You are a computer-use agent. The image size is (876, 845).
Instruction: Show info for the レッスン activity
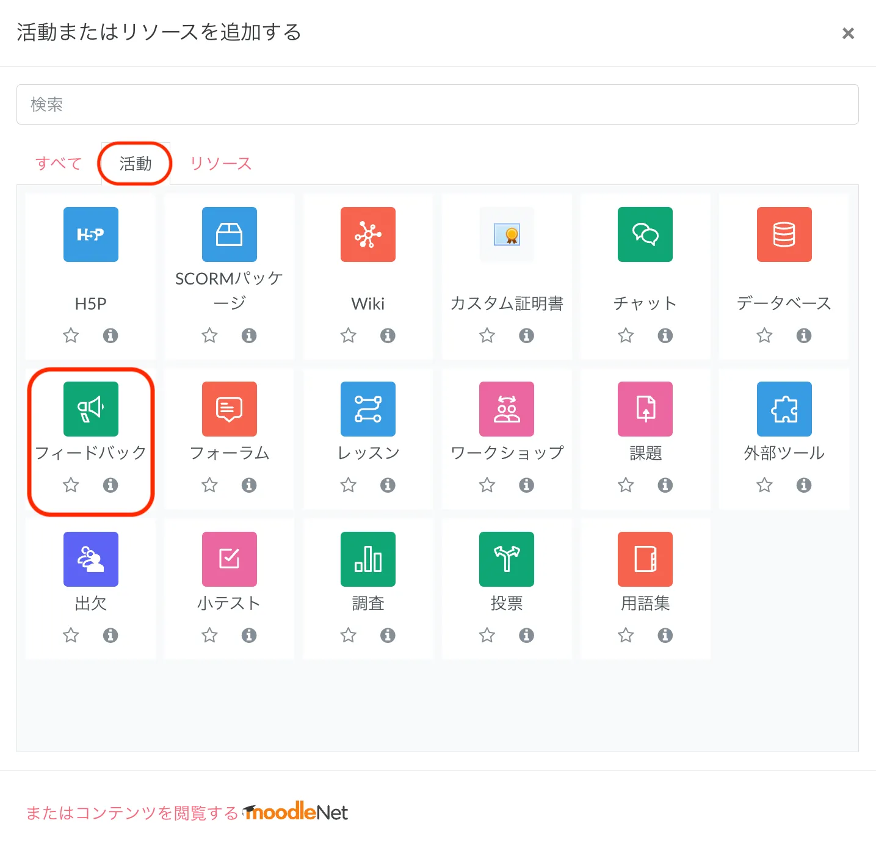[x=388, y=485]
